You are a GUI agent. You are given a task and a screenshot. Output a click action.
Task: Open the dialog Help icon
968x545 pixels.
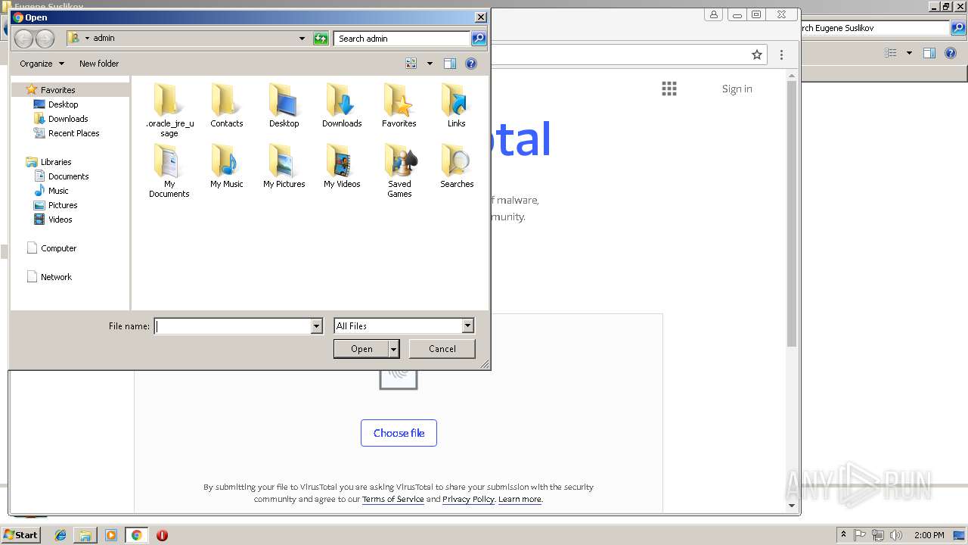pos(471,64)
